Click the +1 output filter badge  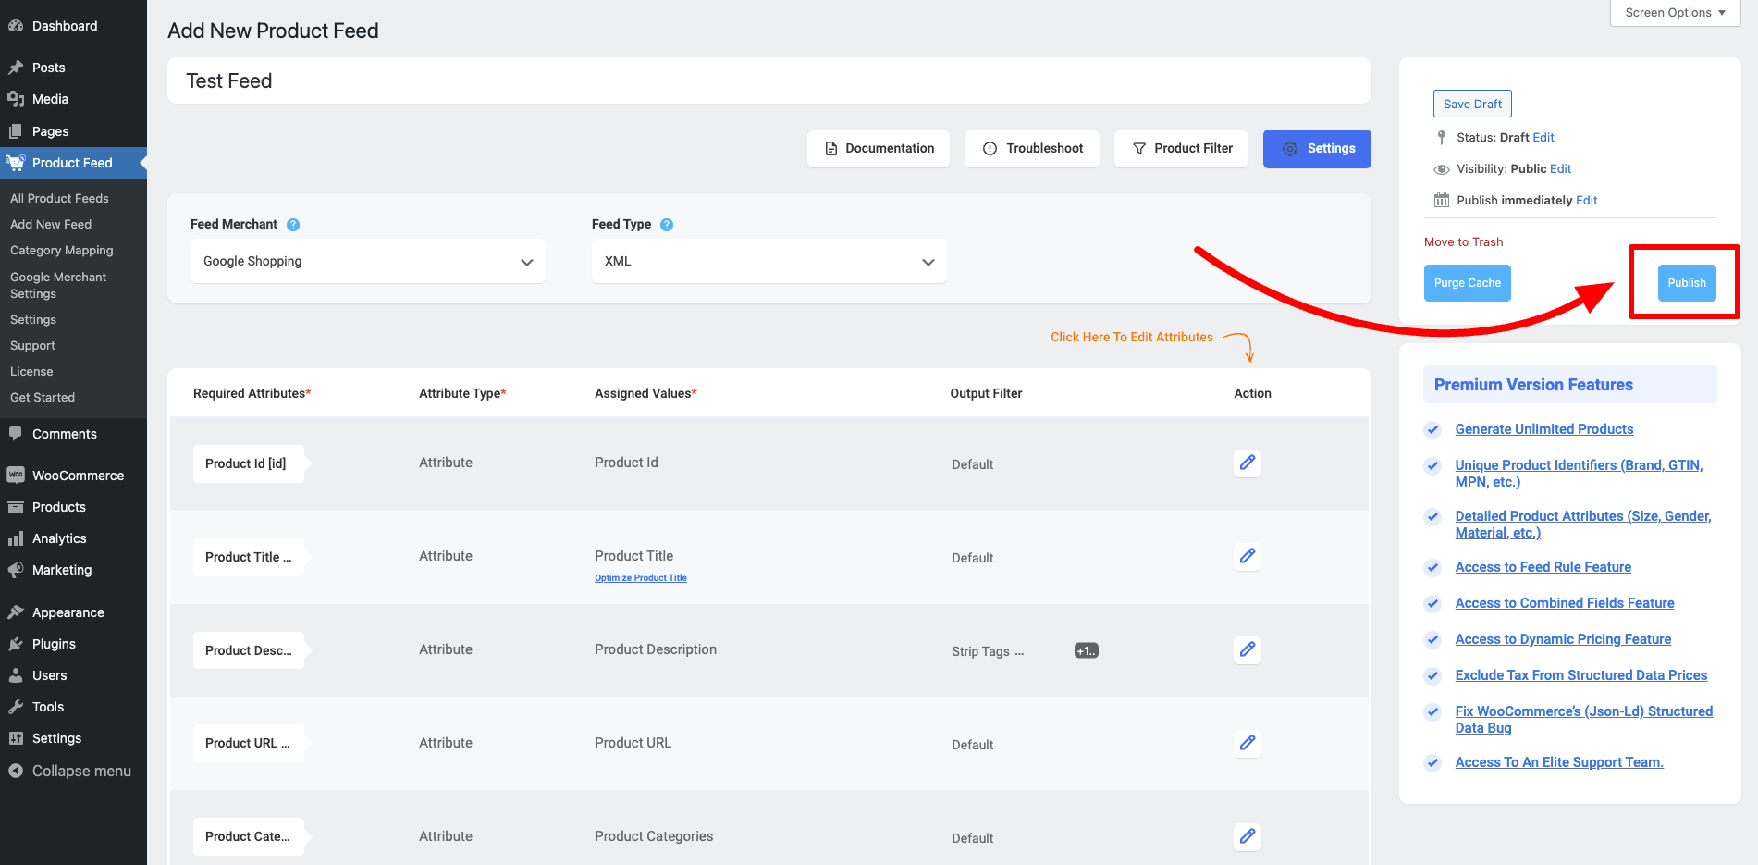(x=1087, y=650)
